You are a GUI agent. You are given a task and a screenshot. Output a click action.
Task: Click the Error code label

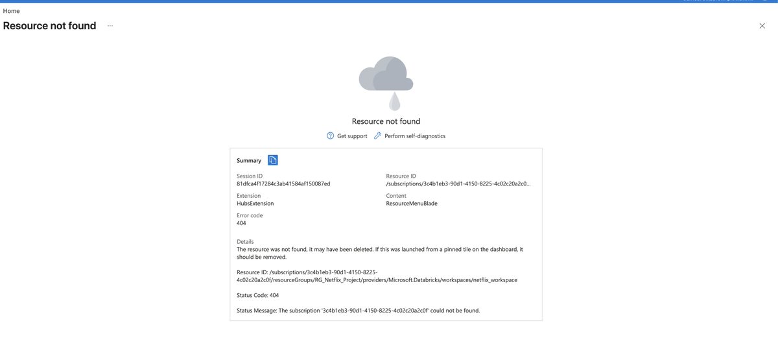250,215
